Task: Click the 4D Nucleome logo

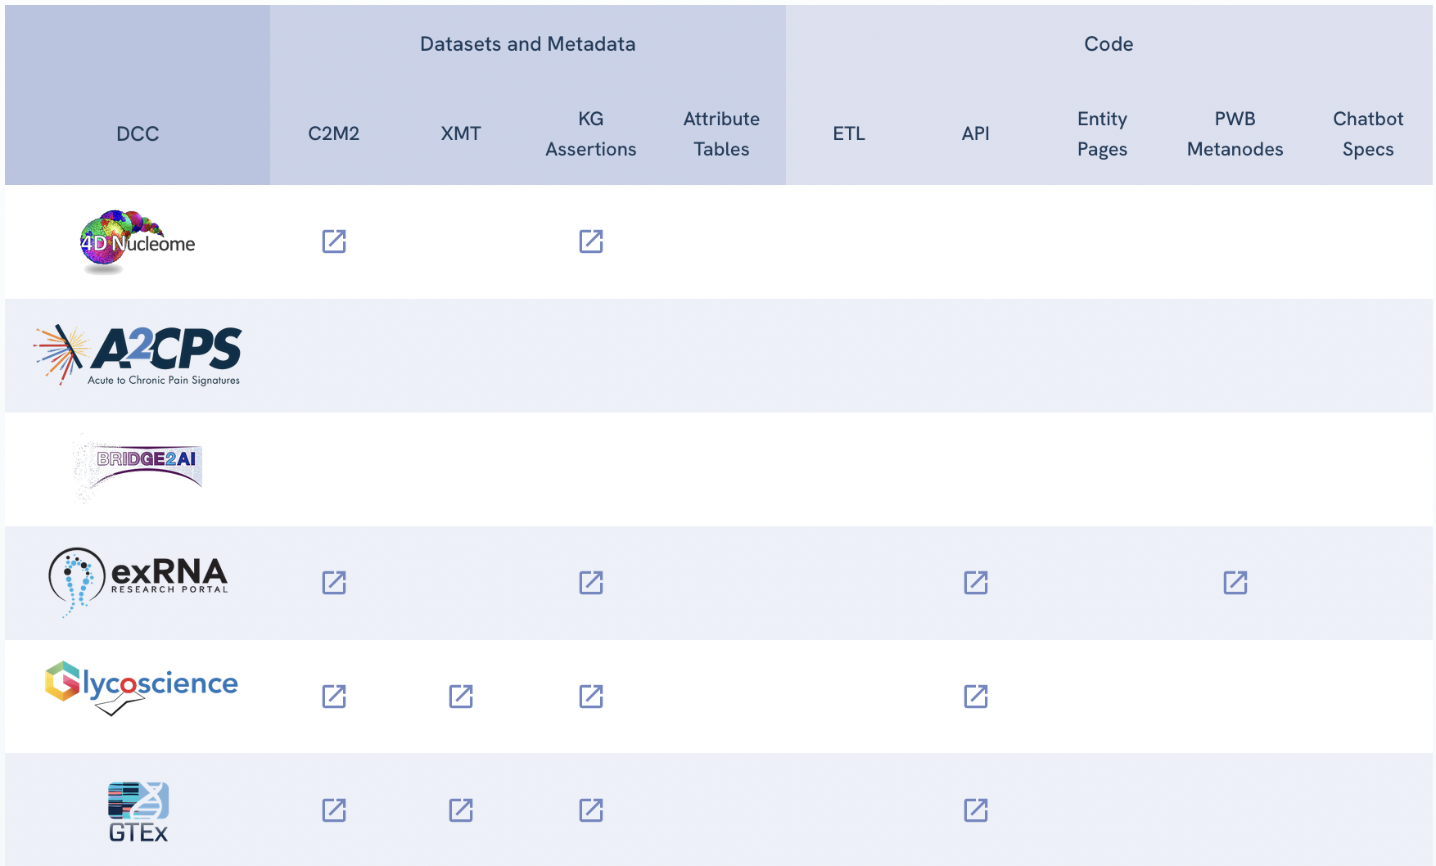Action: (x=138, y=241)
